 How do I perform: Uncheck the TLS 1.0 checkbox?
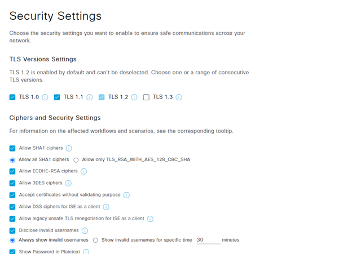12,97
